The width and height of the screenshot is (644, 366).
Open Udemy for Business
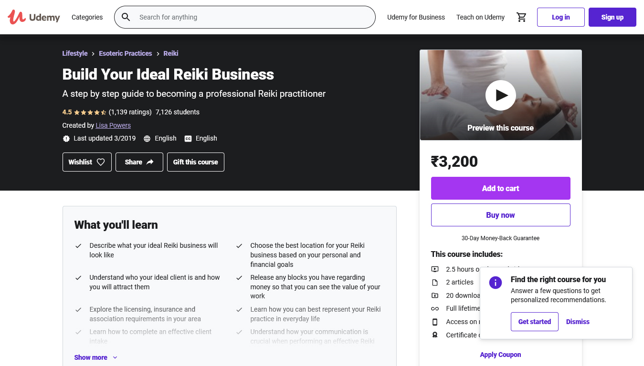416,17
